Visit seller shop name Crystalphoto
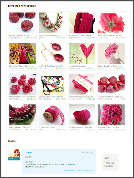Screen dimensions: 134x178 point(15,38)
